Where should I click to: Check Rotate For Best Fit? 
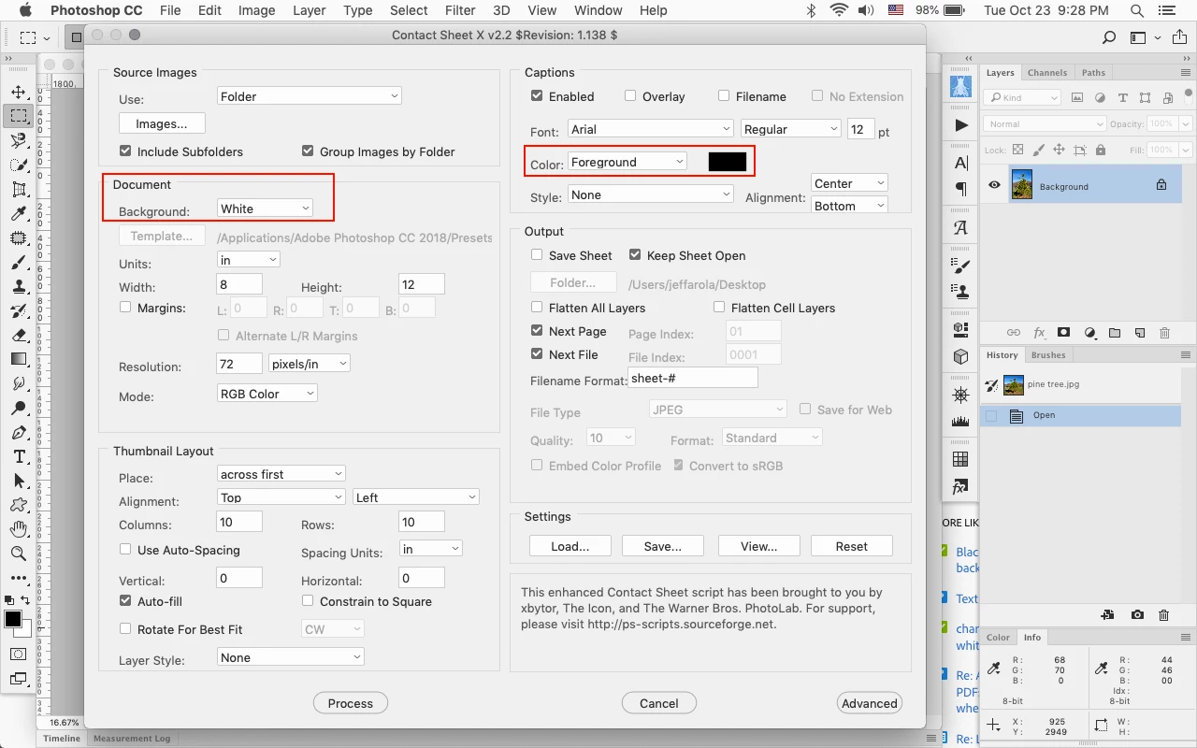pos(125,628)
